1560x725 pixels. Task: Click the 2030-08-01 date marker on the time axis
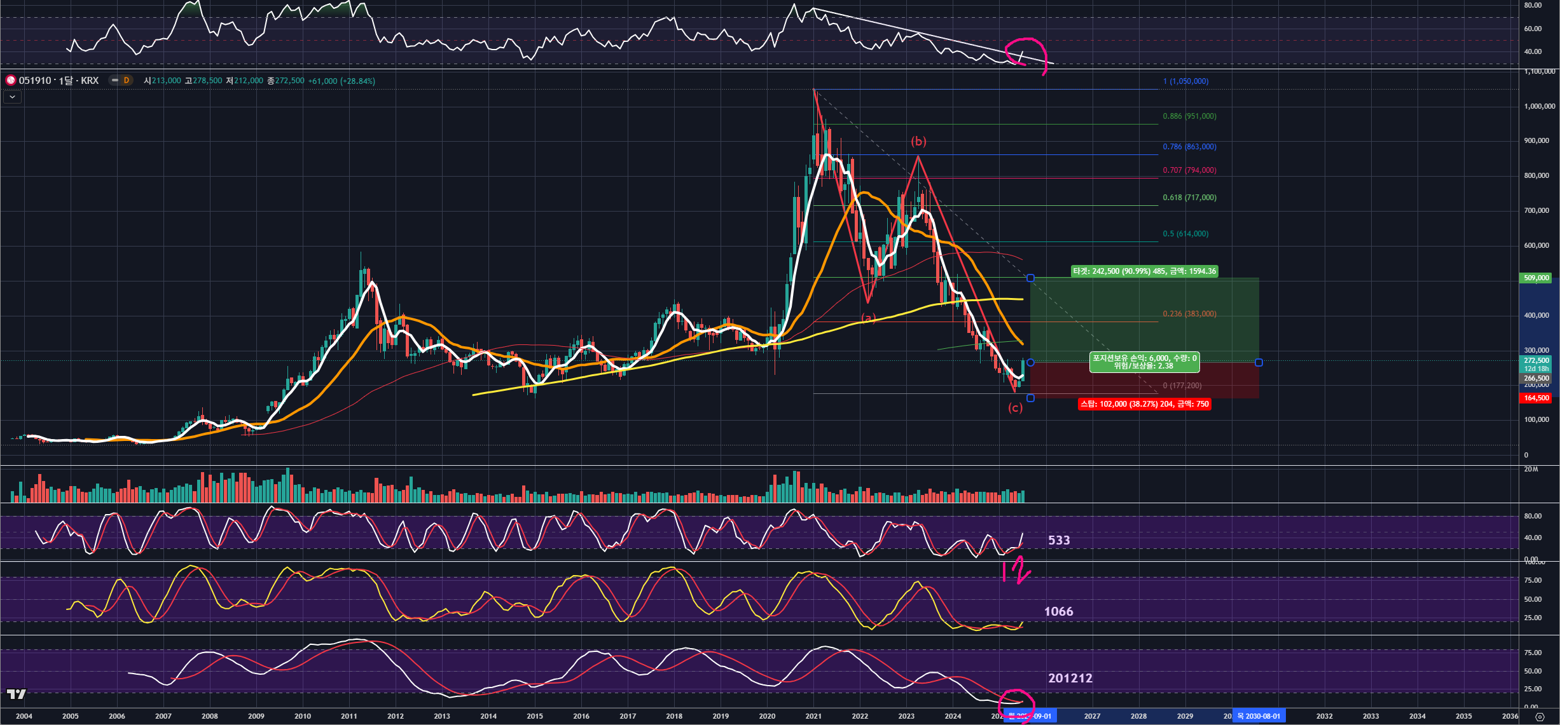[1258, 716]
